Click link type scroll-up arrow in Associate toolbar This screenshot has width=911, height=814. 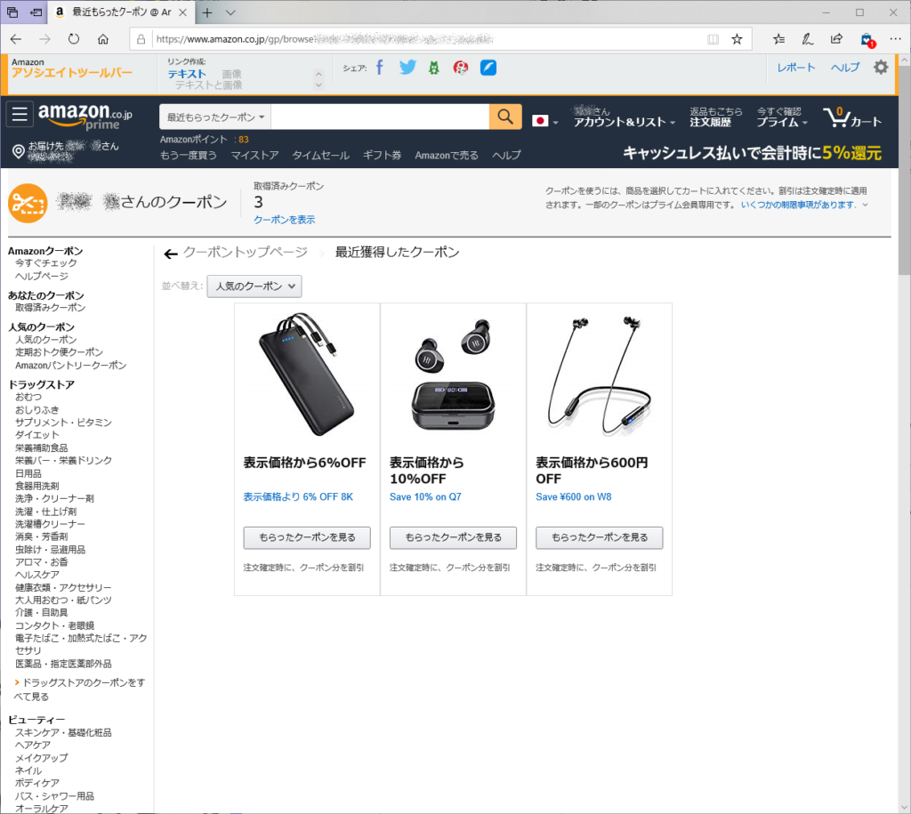[x=318, y=74]
